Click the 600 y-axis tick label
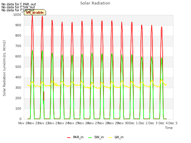 click(18, 56)
